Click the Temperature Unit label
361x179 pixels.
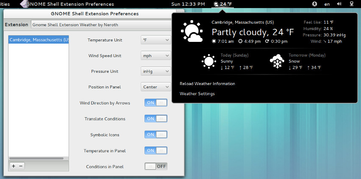tap(105, 40)
